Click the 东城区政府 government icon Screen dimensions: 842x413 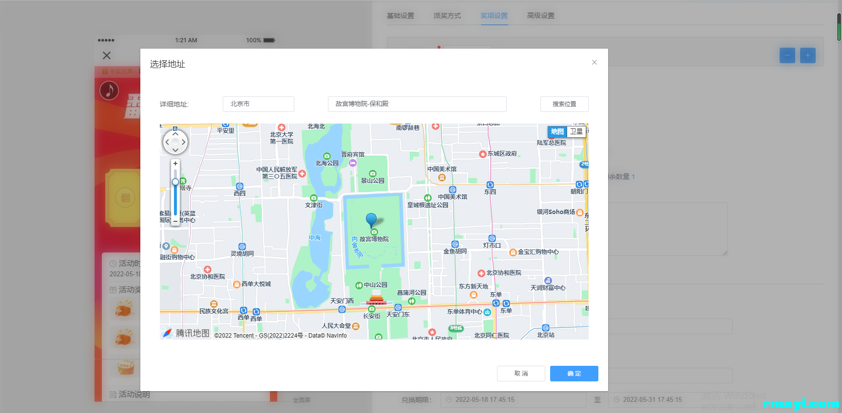coord(483,154)
